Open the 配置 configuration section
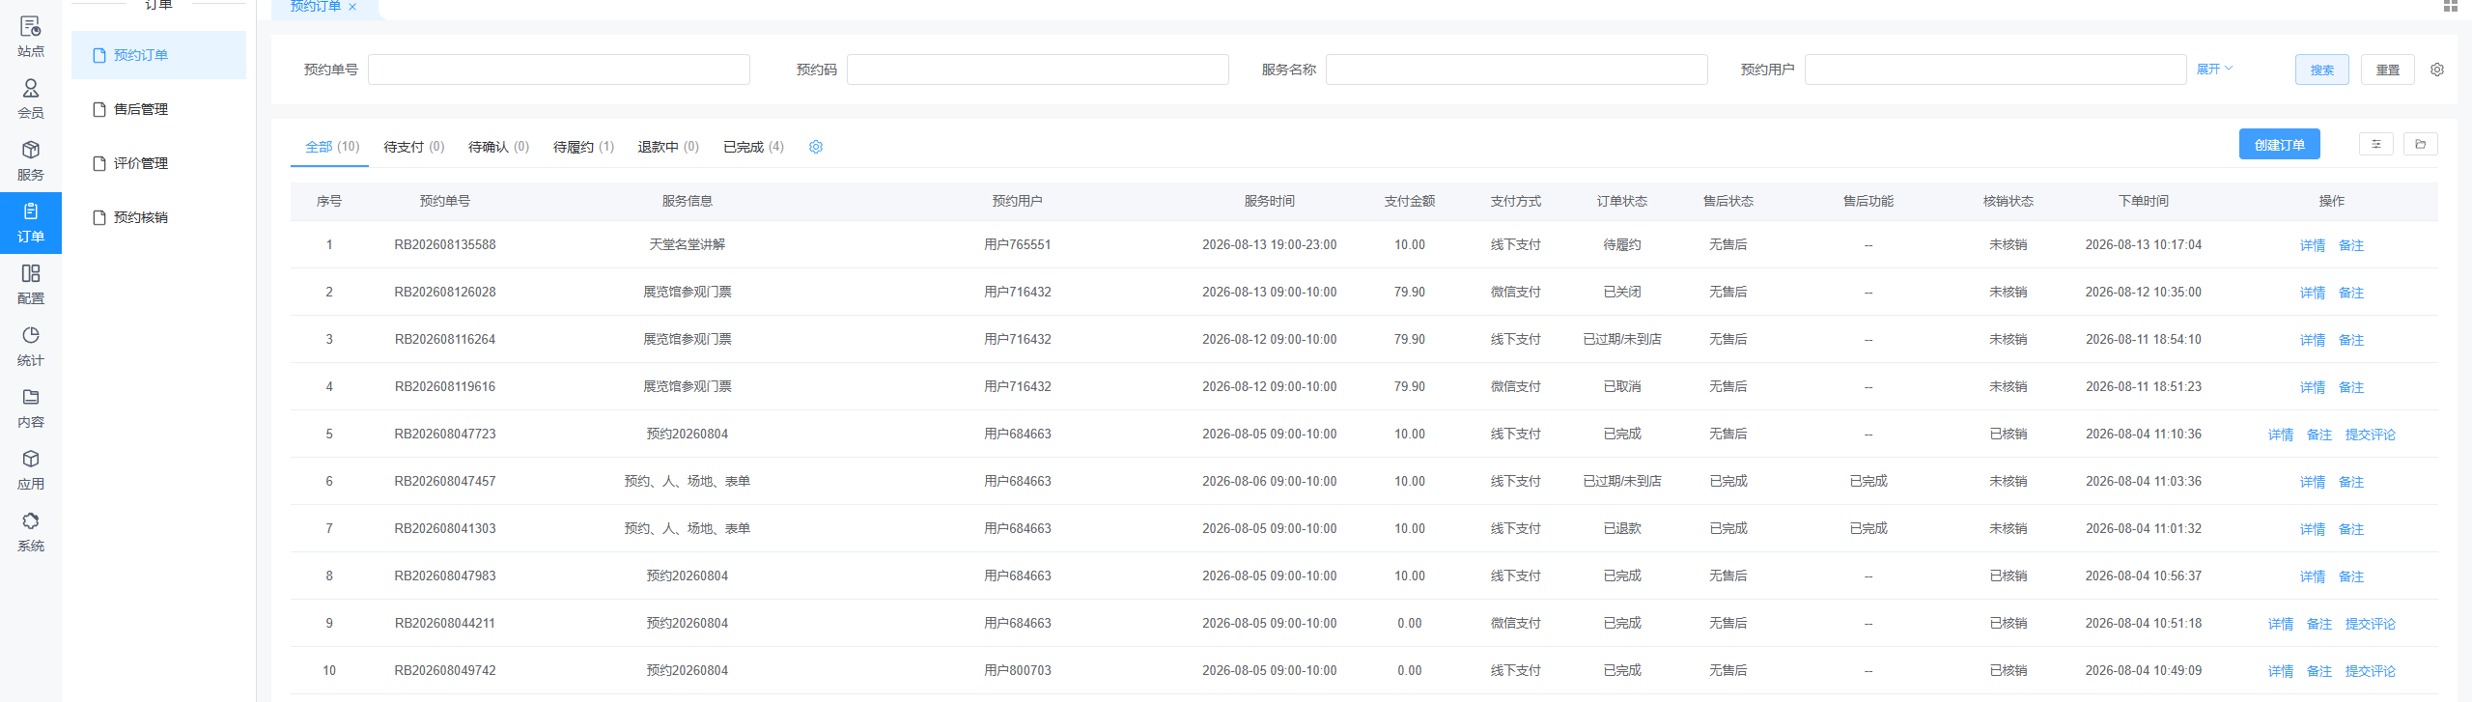This screenshot has height=702, width=2472. [x=31, y=285]
